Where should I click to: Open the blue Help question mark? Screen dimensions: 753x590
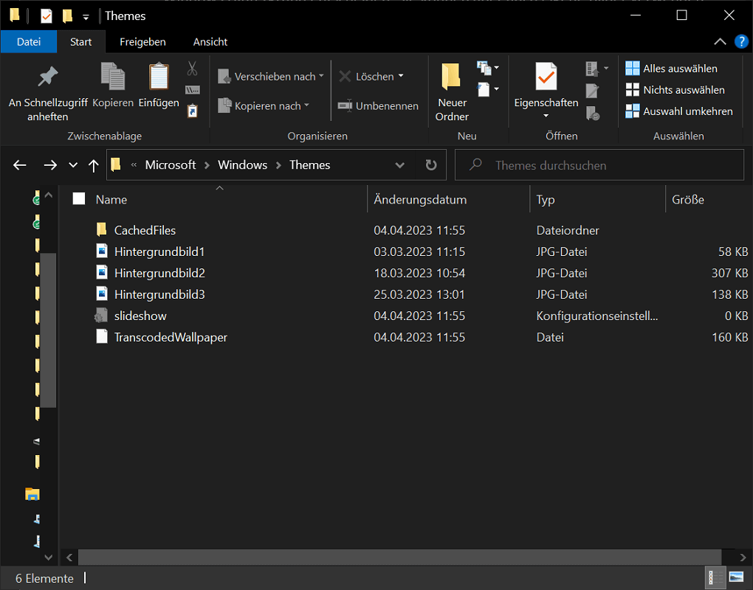pyautogui.click(x=741, y=42)
